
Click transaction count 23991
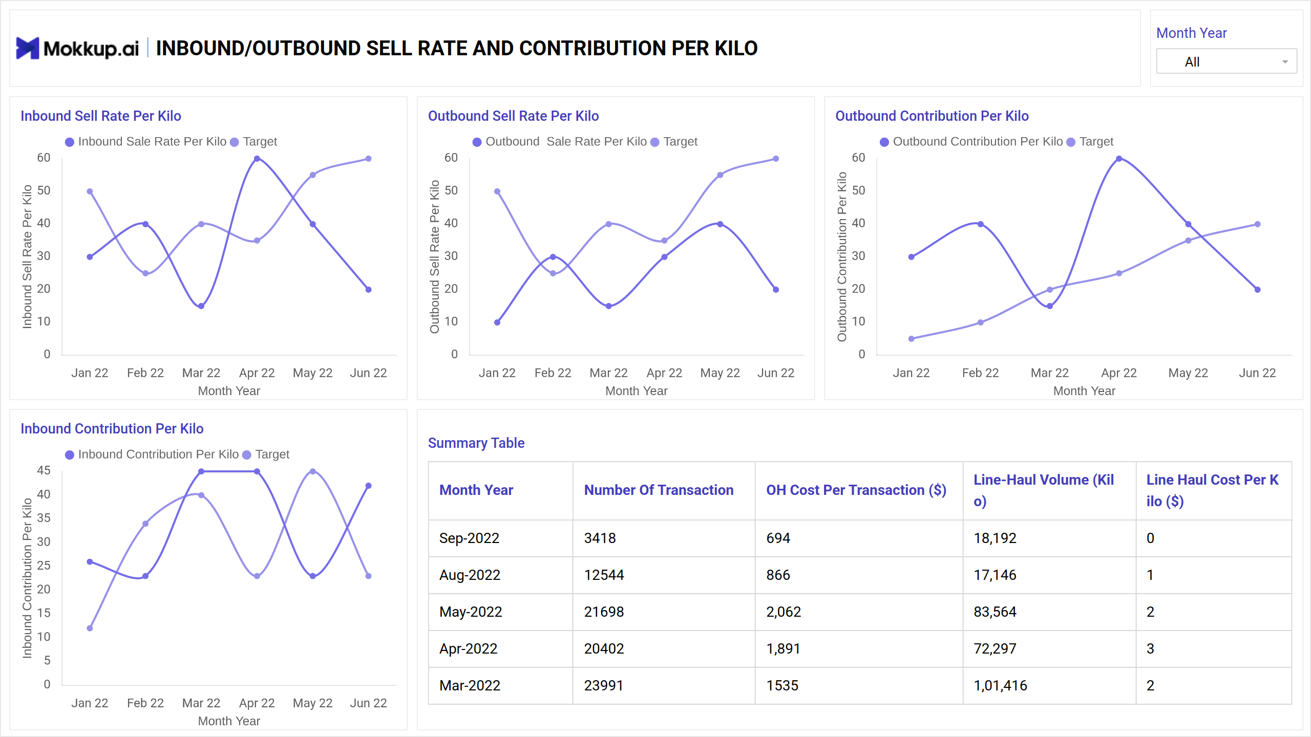click(604, 686)
